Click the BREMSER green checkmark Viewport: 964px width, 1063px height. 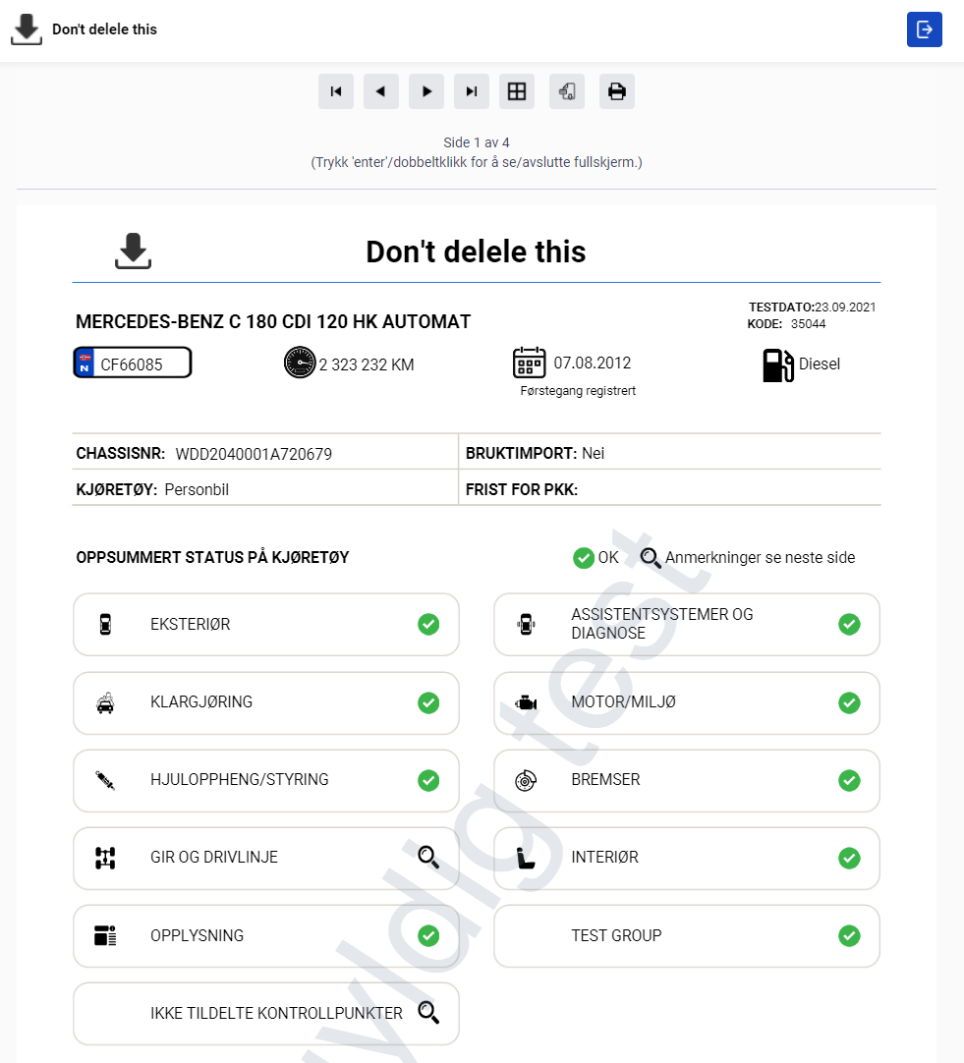849,780
